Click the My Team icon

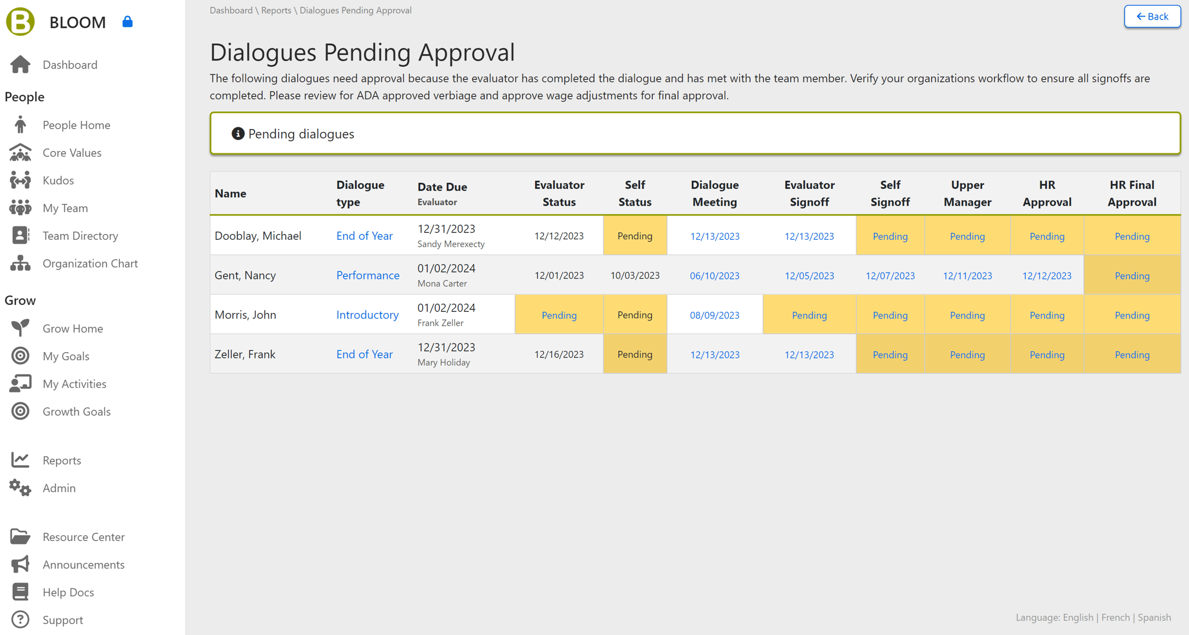[x=21, y=207]
